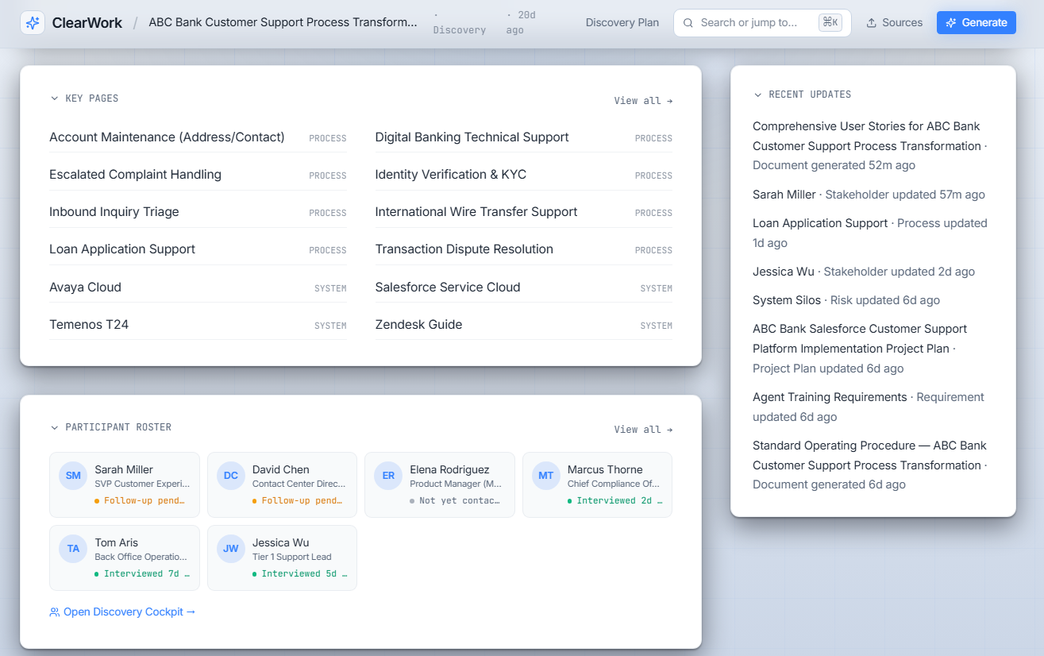Open Standard Operating Procedure document update

pyautogui.click(x=872, y=465)
